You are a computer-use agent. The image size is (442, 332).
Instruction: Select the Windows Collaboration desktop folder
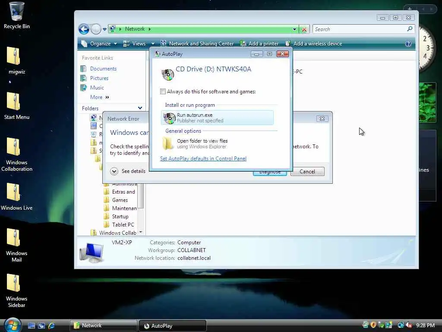click(x=16, y=154)
